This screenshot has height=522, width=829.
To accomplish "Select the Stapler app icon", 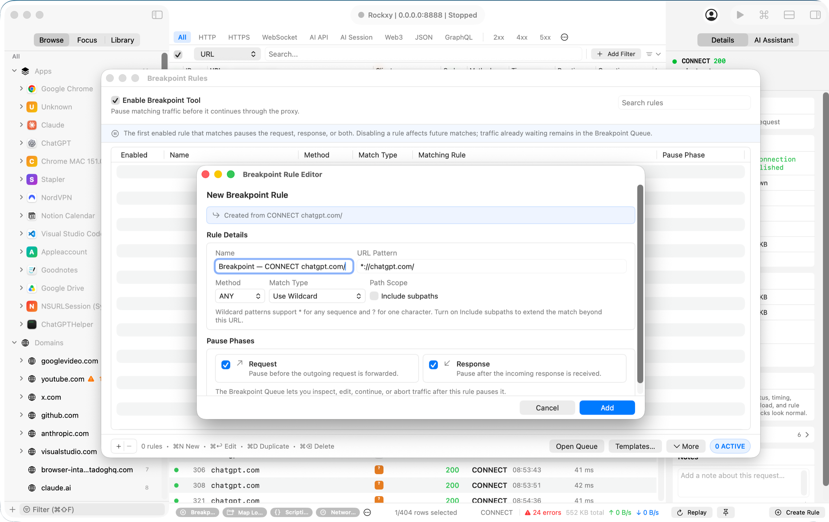I will 32,179.
